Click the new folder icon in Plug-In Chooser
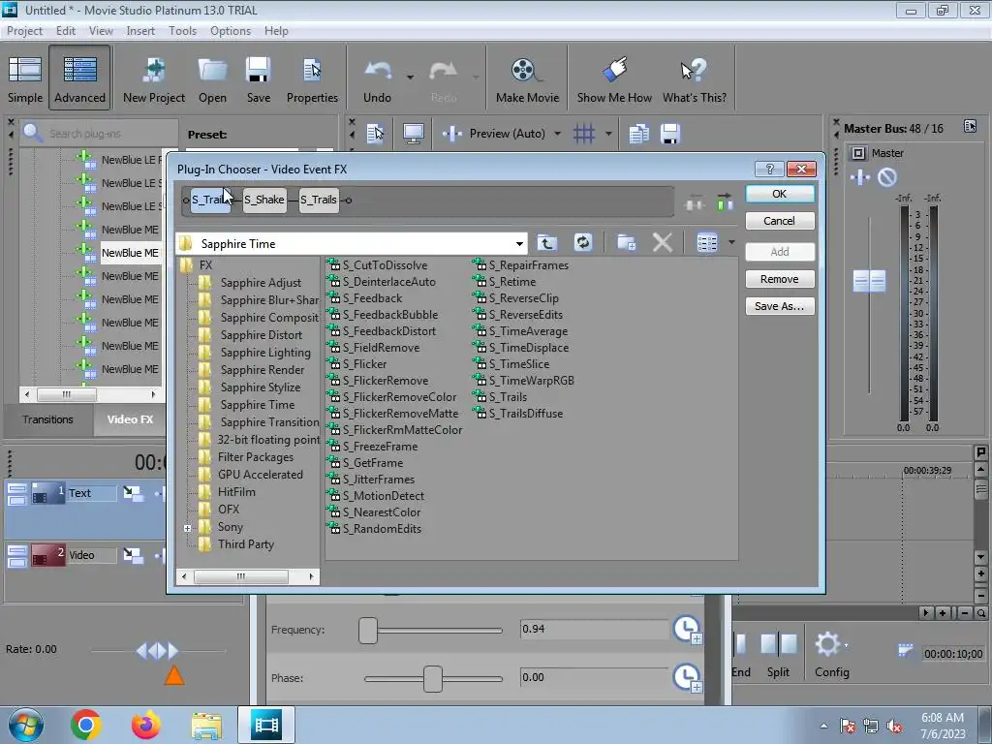The width and height of the screenshot is (992, 744). pos(627,242)
